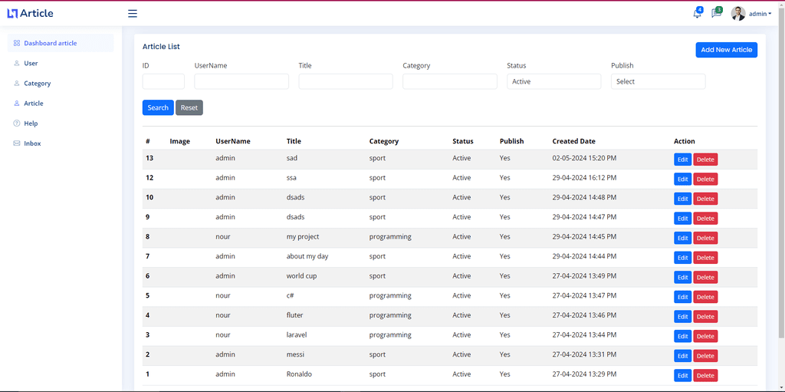This screenshot has width=785, height=392.
Task: Go to User page in the sidebar
Action: [61, 63]
